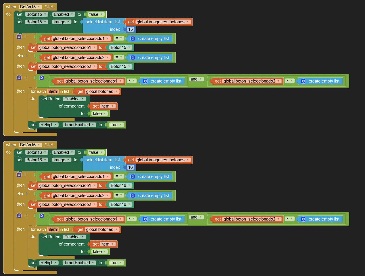Click gear on create empty list in Botón15 else-if
Screen dimensions: 365x276
coord(133,57)
